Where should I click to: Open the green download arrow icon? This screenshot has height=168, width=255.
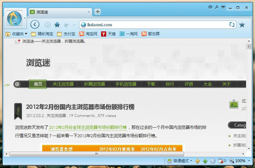click(x=205, y=161)
